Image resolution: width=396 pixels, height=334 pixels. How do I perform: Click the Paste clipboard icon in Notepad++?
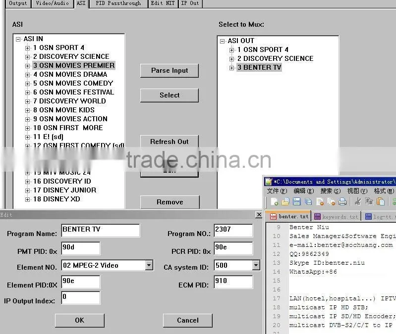pyautogui.click(x=381, y=202)
